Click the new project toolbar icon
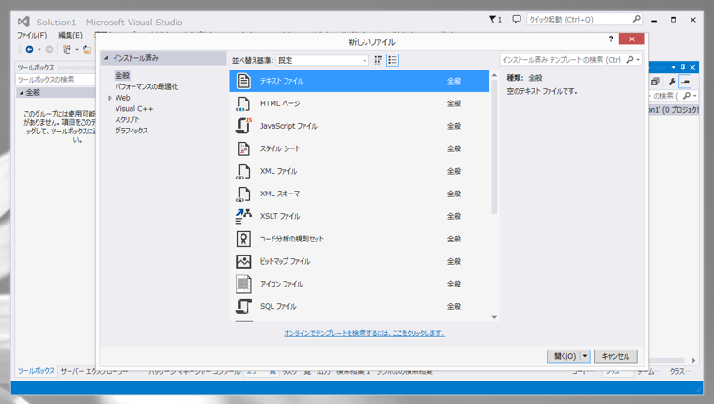Viewport: 714px width, 404px height. click(67, 49)
